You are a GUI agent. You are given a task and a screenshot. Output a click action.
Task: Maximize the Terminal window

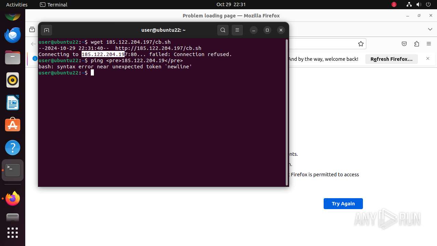267,30
